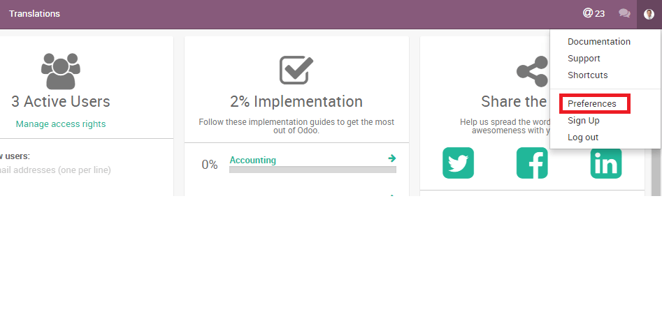Click the share network icon

pyautogui.click(x=532, y=70)
